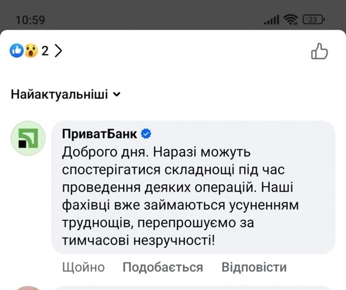Open the partially visible commenter avatar below

click(28, 287)
